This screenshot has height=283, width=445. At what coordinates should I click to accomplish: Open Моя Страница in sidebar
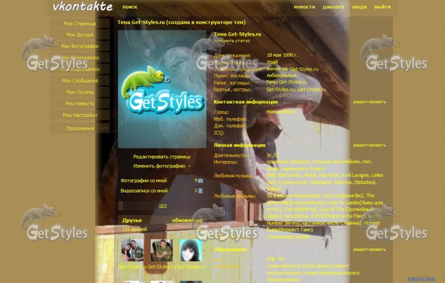point(80,23)
